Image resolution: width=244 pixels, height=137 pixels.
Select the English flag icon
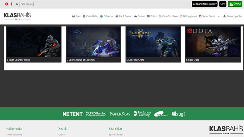click(12, 4)
